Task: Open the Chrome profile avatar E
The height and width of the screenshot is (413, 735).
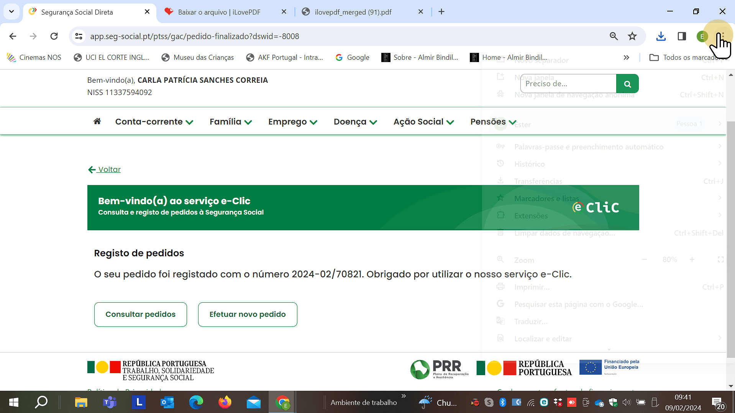Action: 702,36
